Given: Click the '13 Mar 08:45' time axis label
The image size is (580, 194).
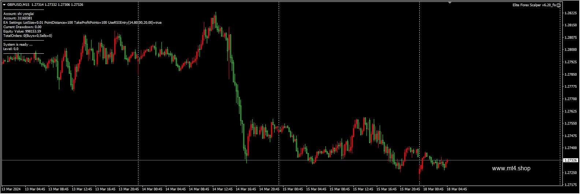Looking at the screenshot, I should 59,189.
